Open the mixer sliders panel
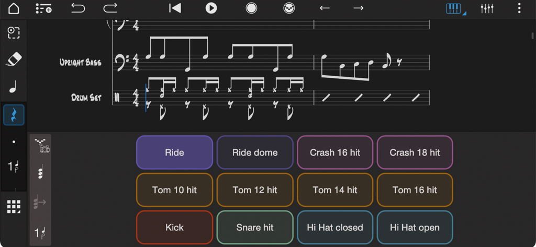Viewport: 536px width, 247px height. click(x=487, y=8)
